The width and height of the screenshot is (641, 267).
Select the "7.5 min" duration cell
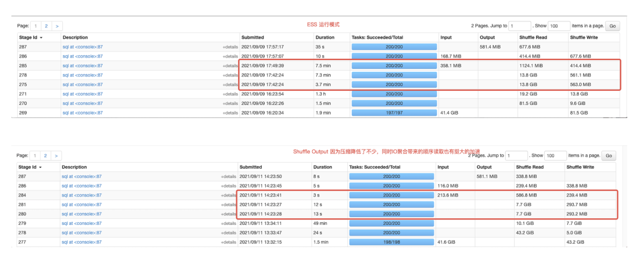tap(323, 66)
